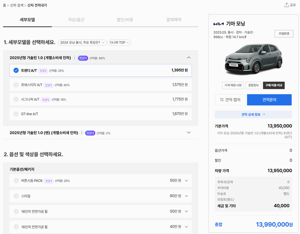The image size is (300, 234).
Task: Check the 40만 원 16인치 전면가공 휠 option
Action: [16, 227]
